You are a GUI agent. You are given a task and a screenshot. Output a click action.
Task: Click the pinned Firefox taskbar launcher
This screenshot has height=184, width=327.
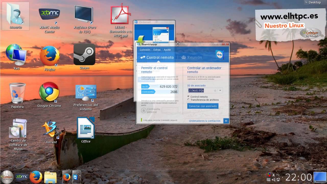36,177
